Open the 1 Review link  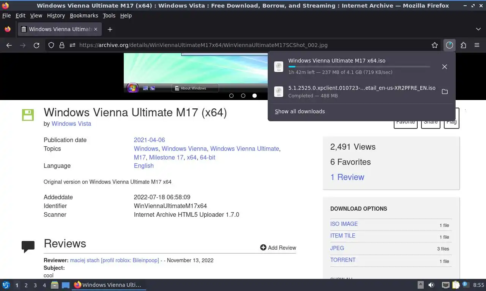347,177
